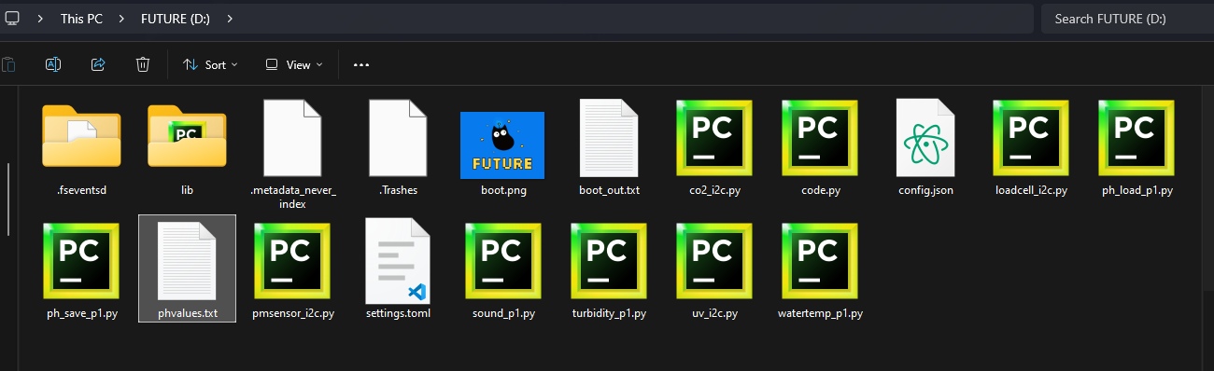1214x371 pixels.
Task: Open the See more ellipsis menu
Action: click(361, 64)
